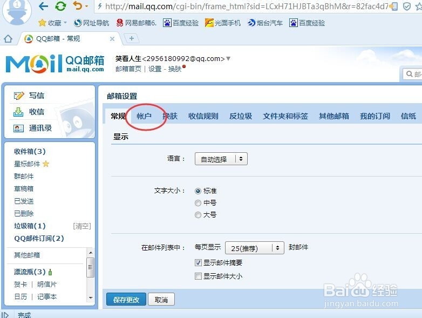Close the QQ邮箱 browser tab

coord(112,39)
